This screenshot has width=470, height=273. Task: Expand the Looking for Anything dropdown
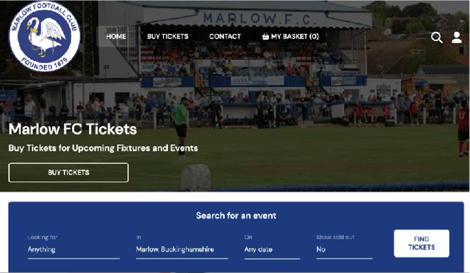click(x=74, y=250)
